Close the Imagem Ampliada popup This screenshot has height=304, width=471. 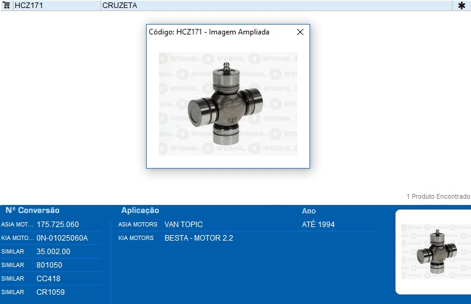point(300,32)
